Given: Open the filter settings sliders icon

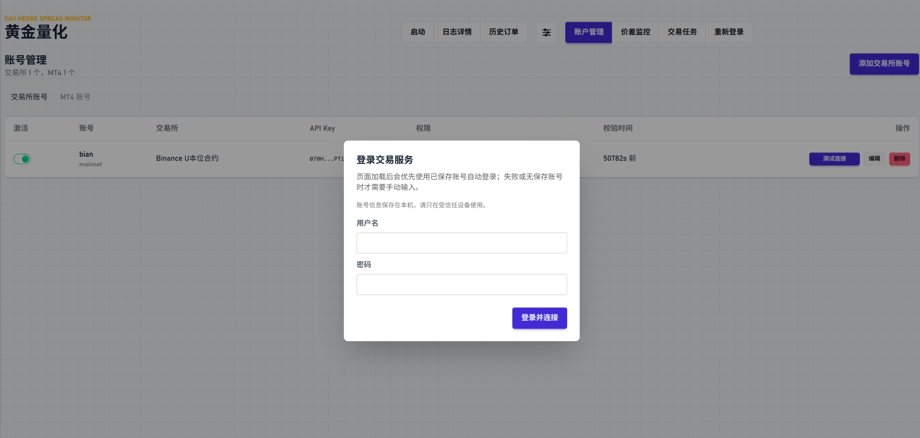Looking at the screenshot, I should 546,33.
